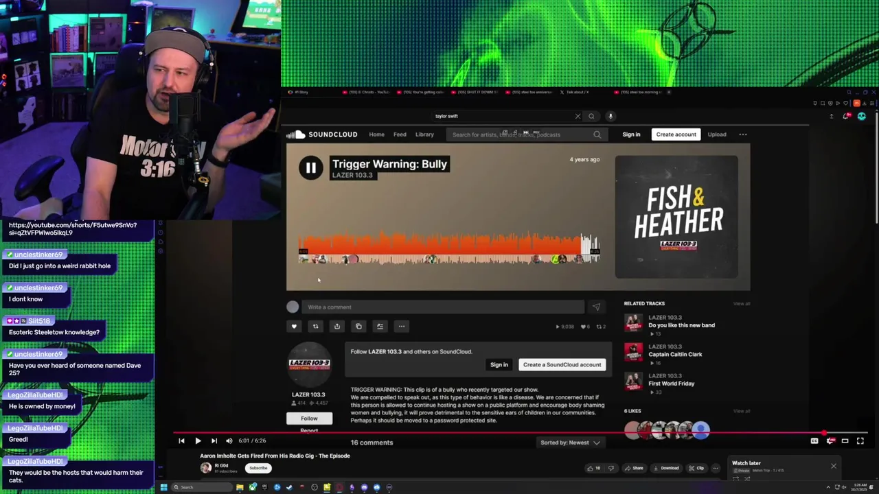Skip to the next YouTube video
Screen dimensions: 879x494
click(x=214, y=441)
